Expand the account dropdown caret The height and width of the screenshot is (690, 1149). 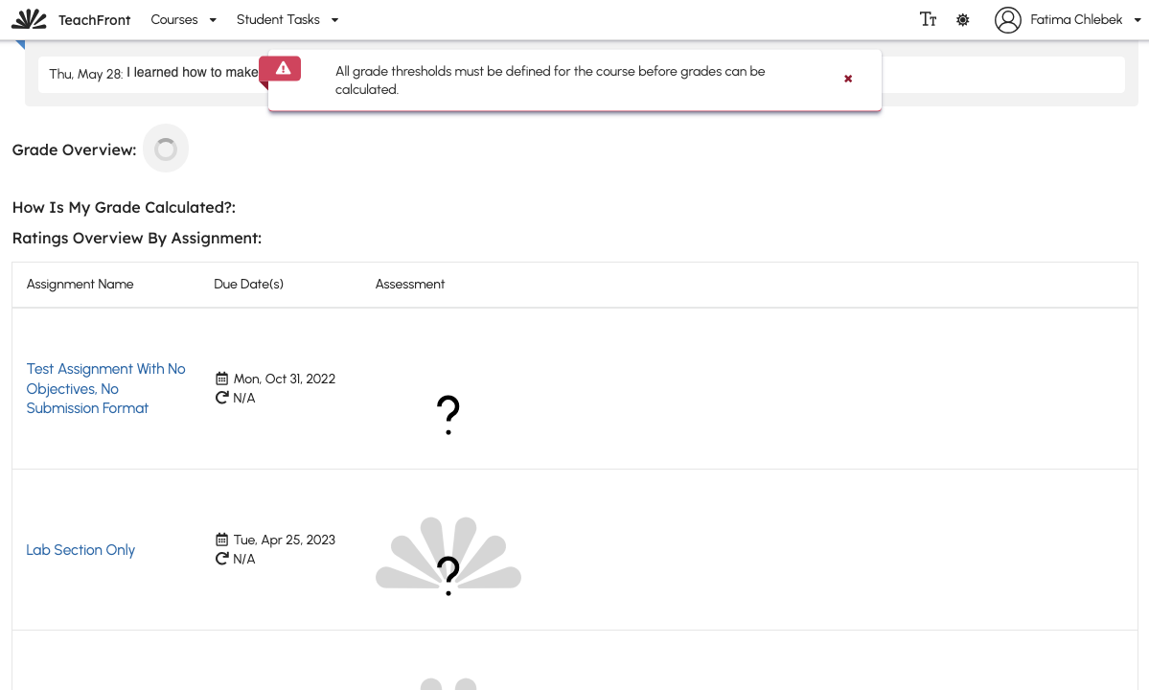pos(1138,20)
